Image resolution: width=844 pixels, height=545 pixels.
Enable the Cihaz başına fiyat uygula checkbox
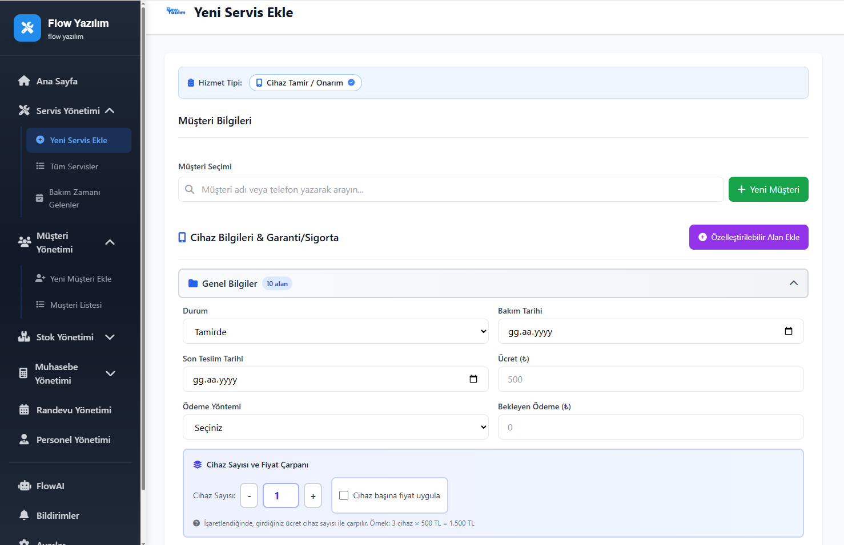(344, 495)
